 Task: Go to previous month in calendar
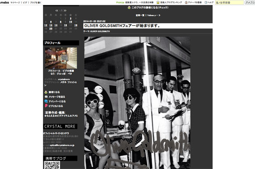[x=57, y=11]
